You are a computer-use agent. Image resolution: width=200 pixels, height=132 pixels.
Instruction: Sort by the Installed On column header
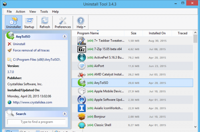pos(157,33)
